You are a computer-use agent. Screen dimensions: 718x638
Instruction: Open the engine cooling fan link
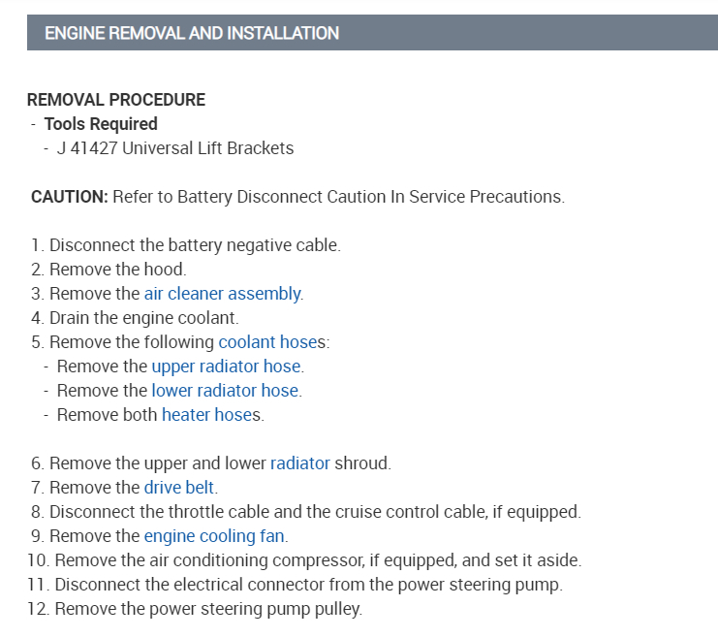point(215,536)
